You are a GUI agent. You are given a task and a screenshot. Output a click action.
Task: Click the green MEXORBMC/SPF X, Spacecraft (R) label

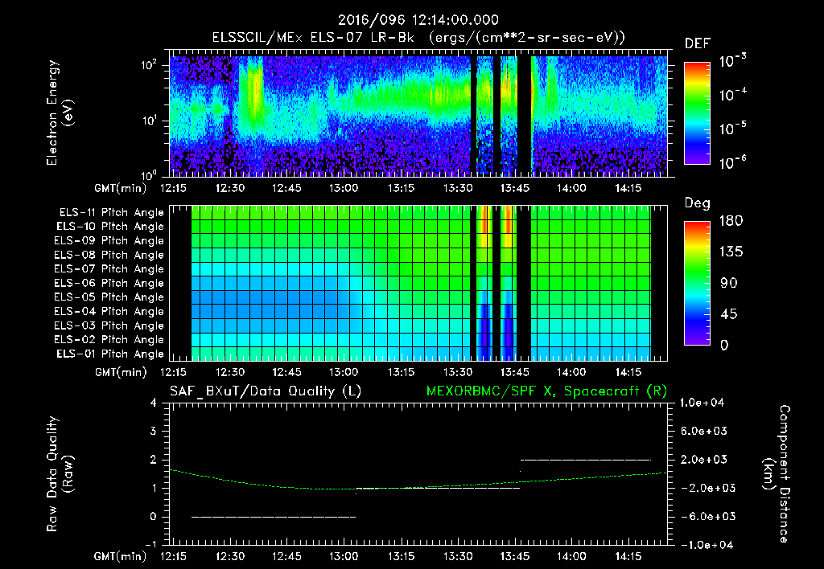pos(546,391)
